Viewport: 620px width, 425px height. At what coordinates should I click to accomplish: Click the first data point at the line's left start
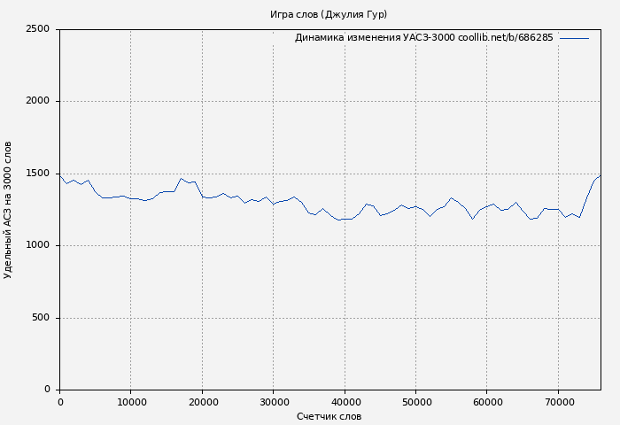(x=60, y=175)
